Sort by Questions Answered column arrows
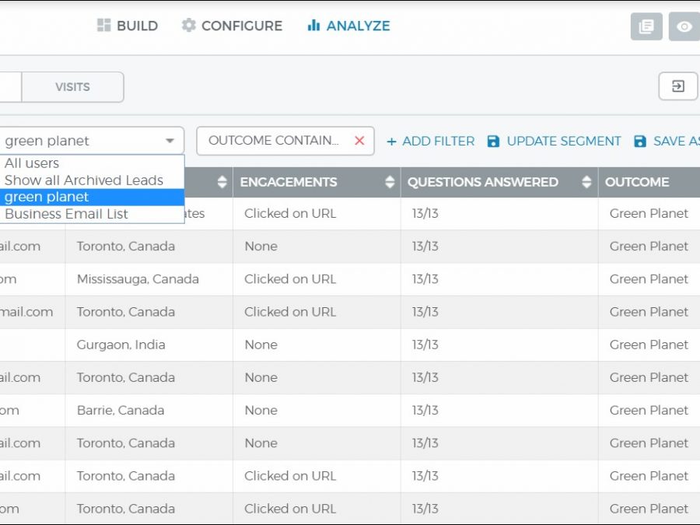This screenshot has width=700, height=525. (x=586, y=182)
